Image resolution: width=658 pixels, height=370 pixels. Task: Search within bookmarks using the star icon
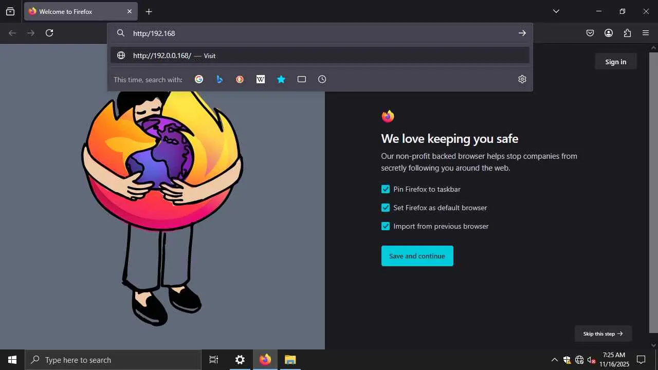(281, 79)
